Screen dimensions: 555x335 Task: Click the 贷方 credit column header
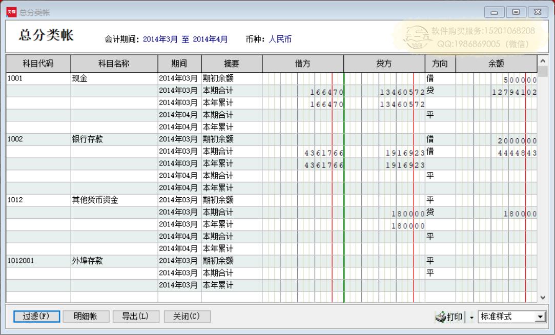pyautogui.click(x=384, y=64)
